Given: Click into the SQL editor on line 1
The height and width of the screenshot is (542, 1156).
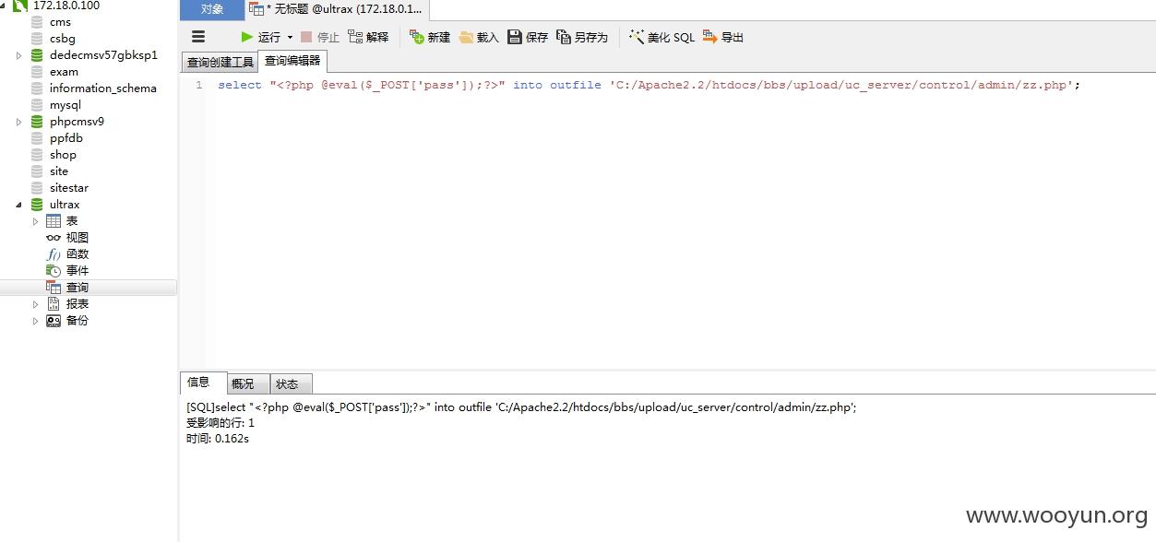Looking at the screenshot, I should 649,85.
